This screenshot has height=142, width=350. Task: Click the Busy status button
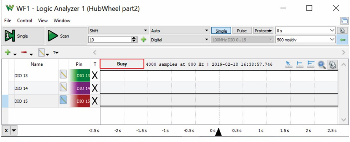(122, 64)
